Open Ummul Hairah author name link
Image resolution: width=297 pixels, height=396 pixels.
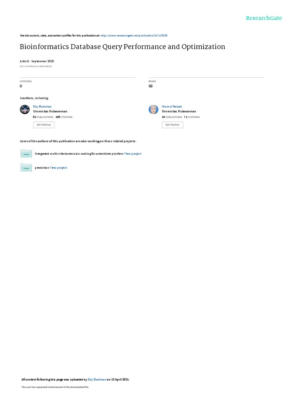pos(172,107)
